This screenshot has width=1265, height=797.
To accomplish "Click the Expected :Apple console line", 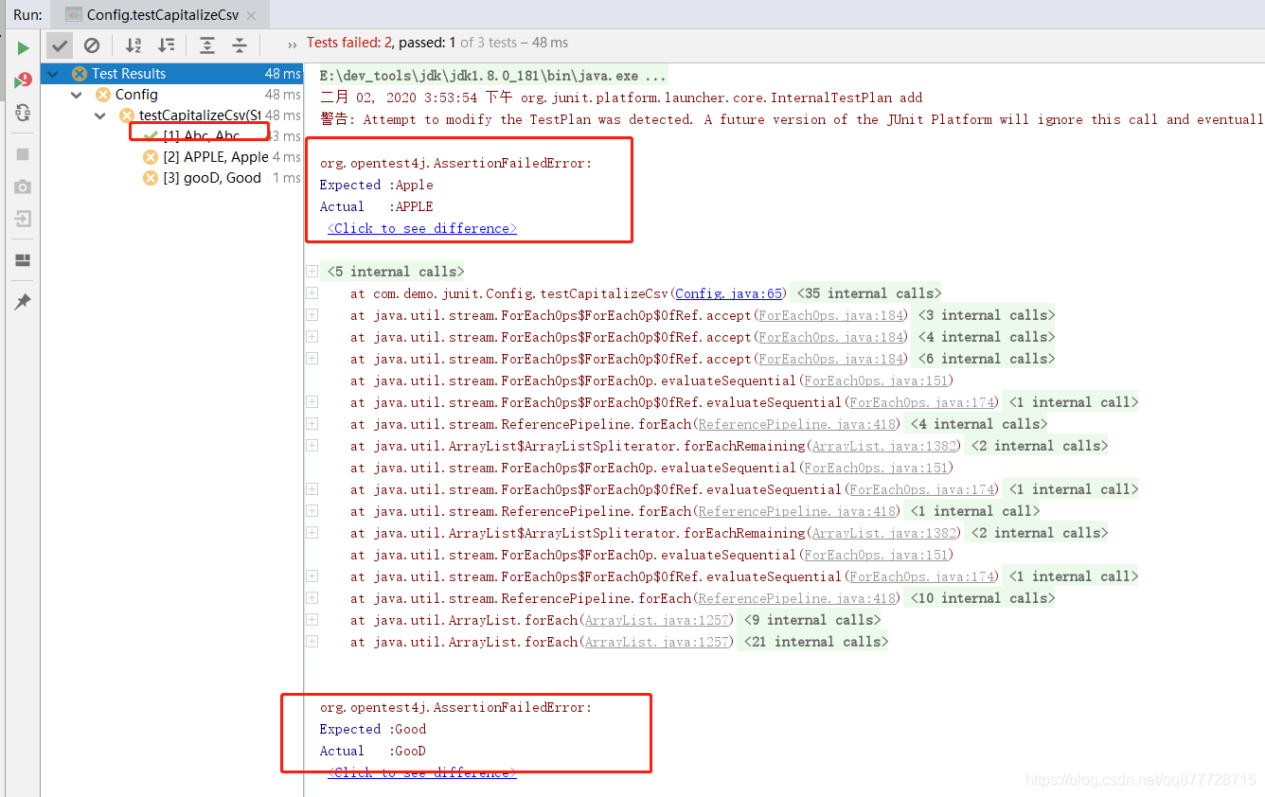I will click(x=377, y=185).
